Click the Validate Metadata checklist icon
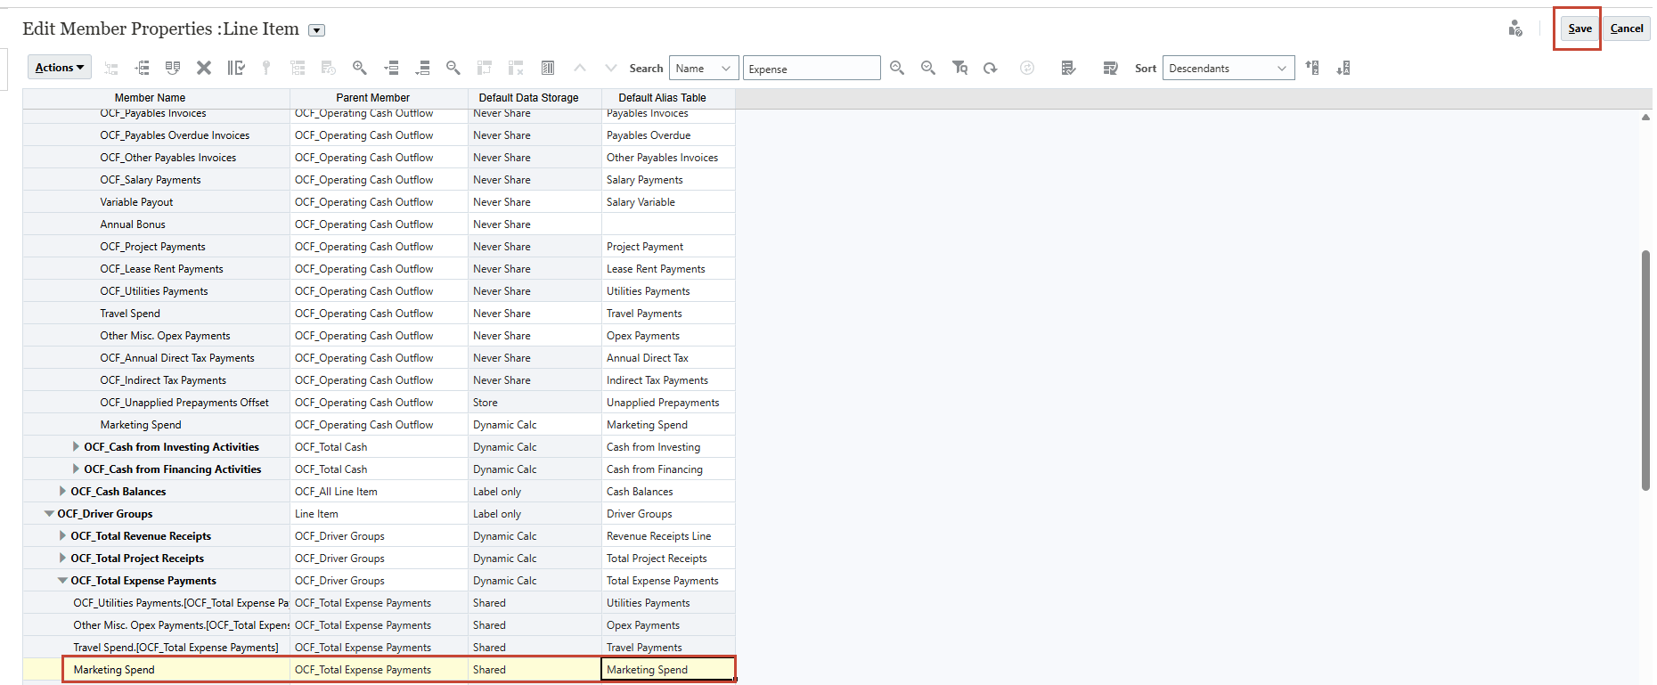Viewport: 1657px width, 685px height. [1069, 68]
